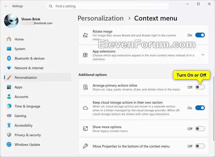This screenshot has width=215, height=157.
Task: Click the Shawn Brink account name
Action: tap(31, 19)
